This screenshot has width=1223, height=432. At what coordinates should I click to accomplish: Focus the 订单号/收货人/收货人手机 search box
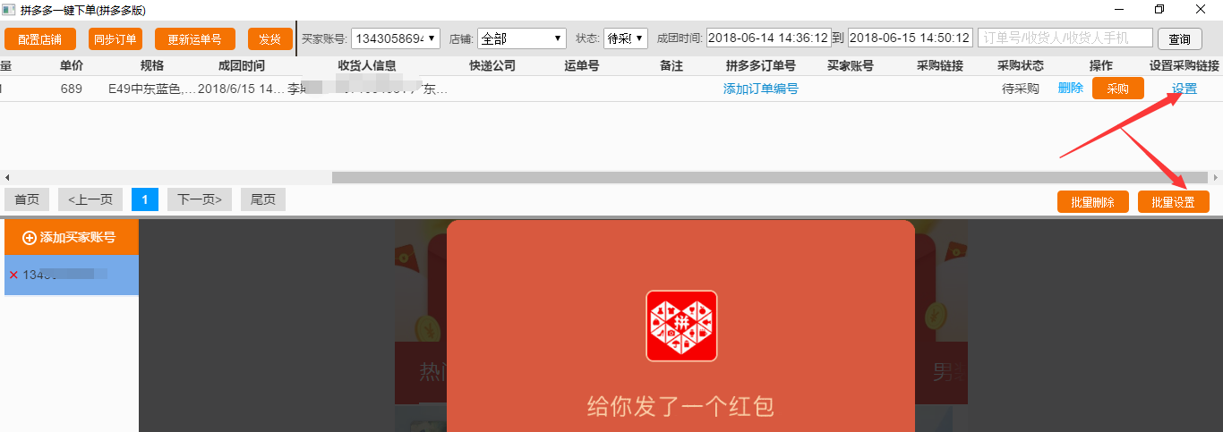pyautogui.click(x=1065, y=38)
